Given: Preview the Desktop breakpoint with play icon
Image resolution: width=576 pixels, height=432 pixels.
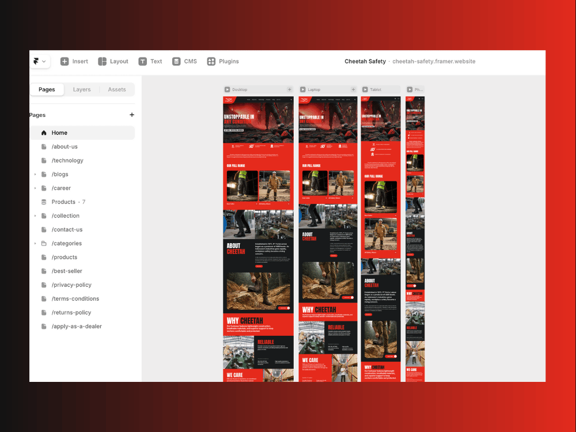Looking at the screenshot, I should click(x=228, y=90).
